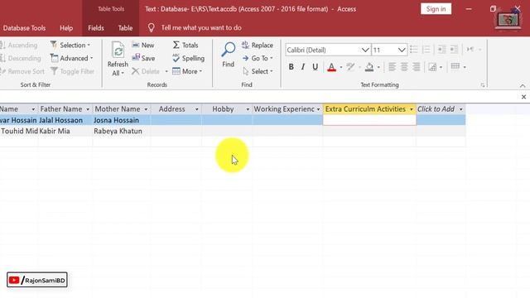
Task: Click the active Extra Curriculm Activities cell
Action: point(369,120)
